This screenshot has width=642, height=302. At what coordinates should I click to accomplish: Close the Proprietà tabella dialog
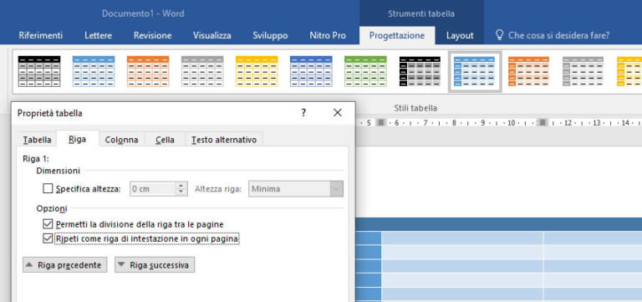tap(338, 113)
